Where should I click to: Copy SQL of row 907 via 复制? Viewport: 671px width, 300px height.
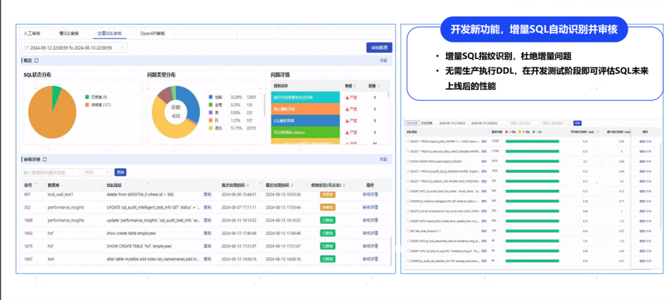click(x=207, y=194)
